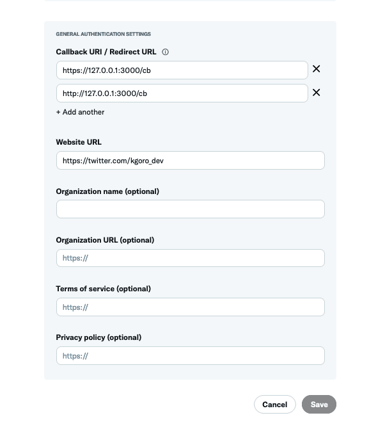
Task: Cancel the authentication settings changes
Action: 275,404
